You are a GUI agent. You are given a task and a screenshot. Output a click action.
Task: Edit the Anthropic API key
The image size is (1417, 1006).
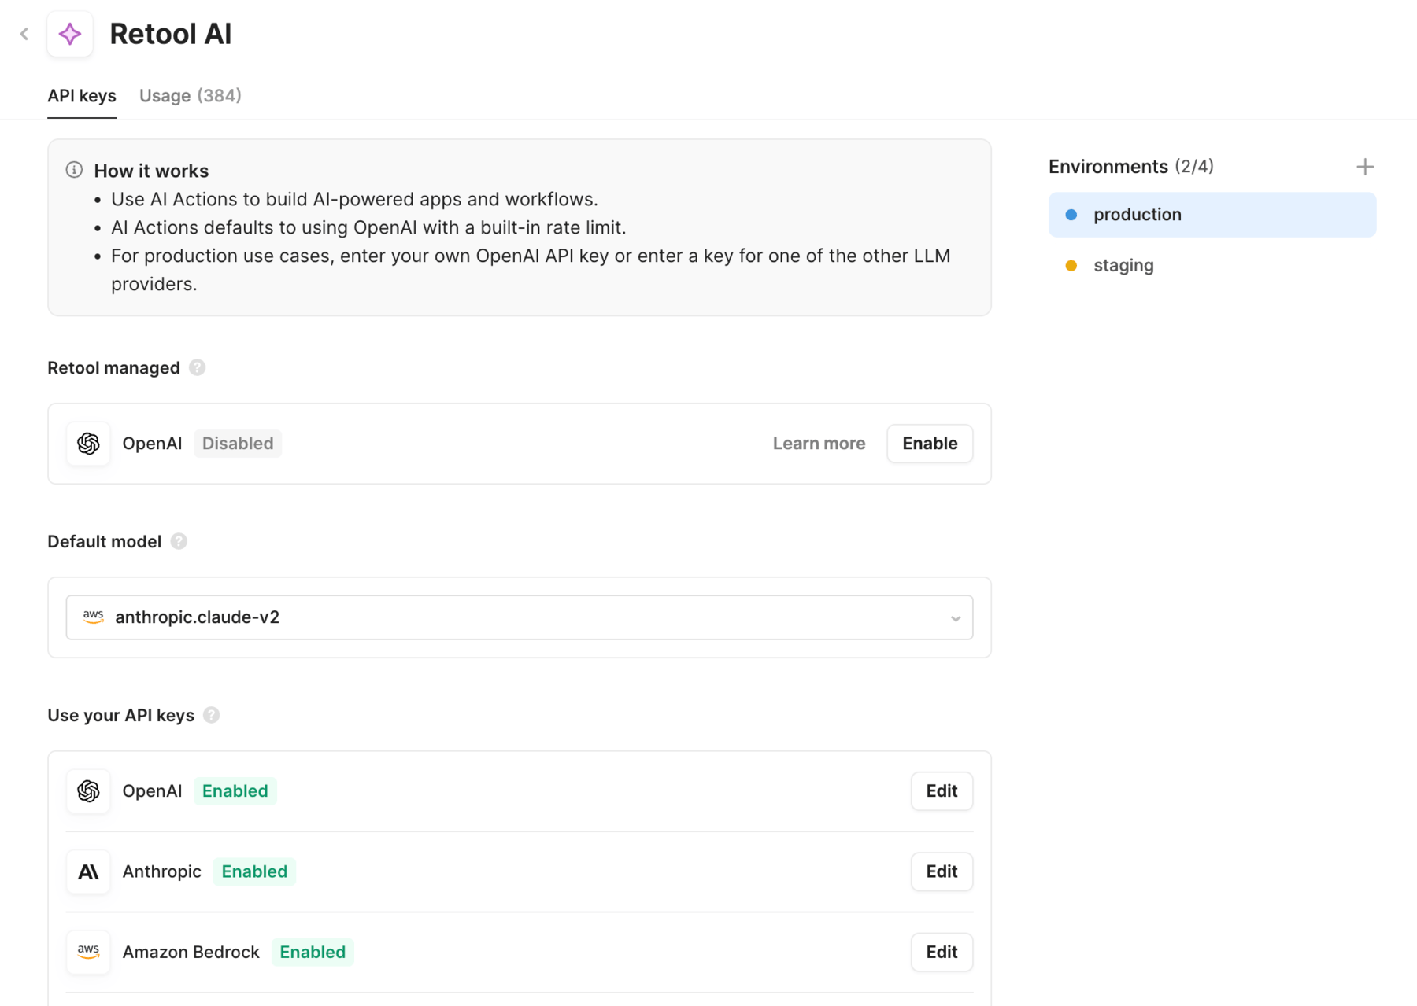click(x=942, y=871)
